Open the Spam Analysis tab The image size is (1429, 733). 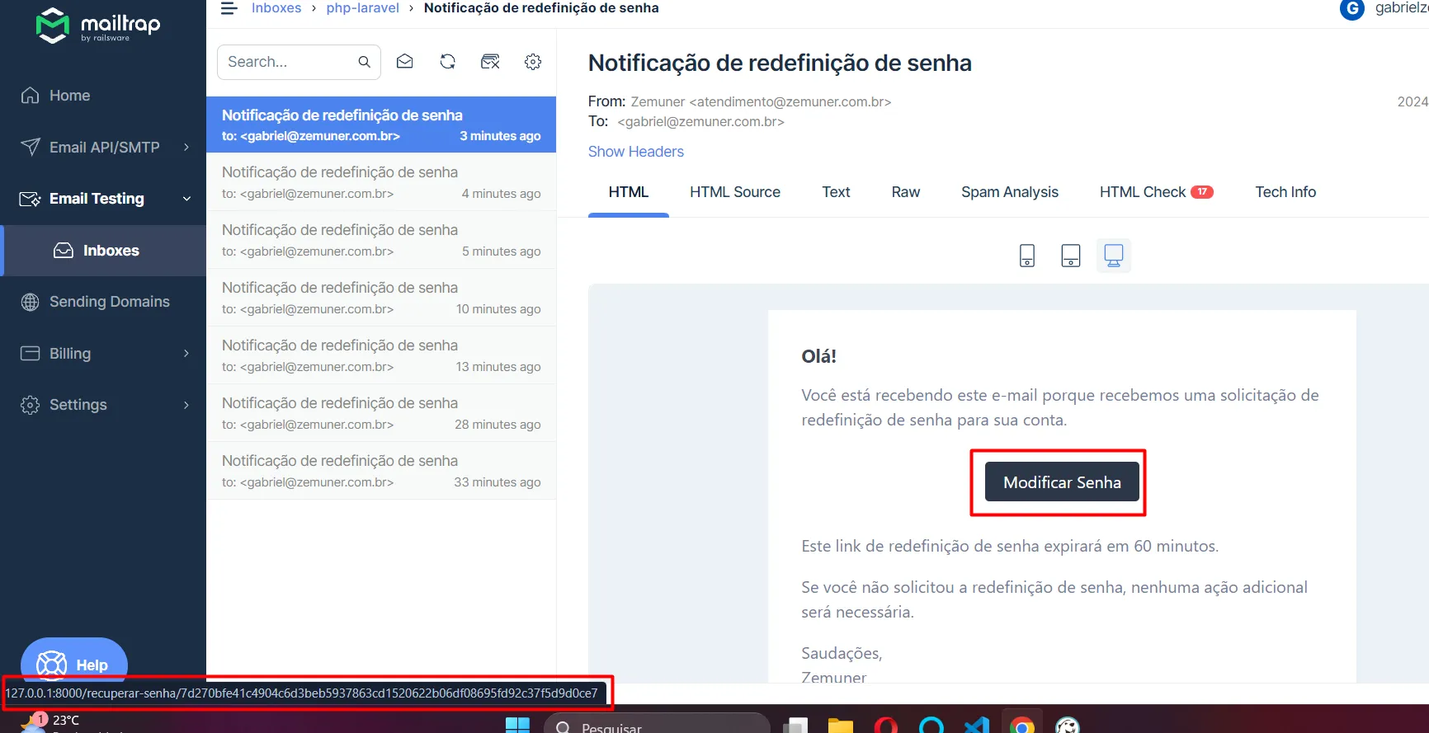point(1010,192)
